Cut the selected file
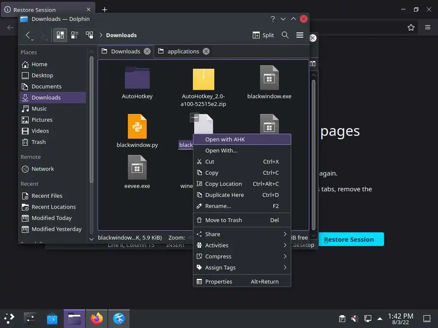The width and height of the screenshot is (438, 328). [x=242, y=162]
